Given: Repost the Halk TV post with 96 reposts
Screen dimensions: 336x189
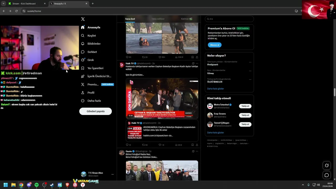Looking at the screenshot, I should point(145,145).
